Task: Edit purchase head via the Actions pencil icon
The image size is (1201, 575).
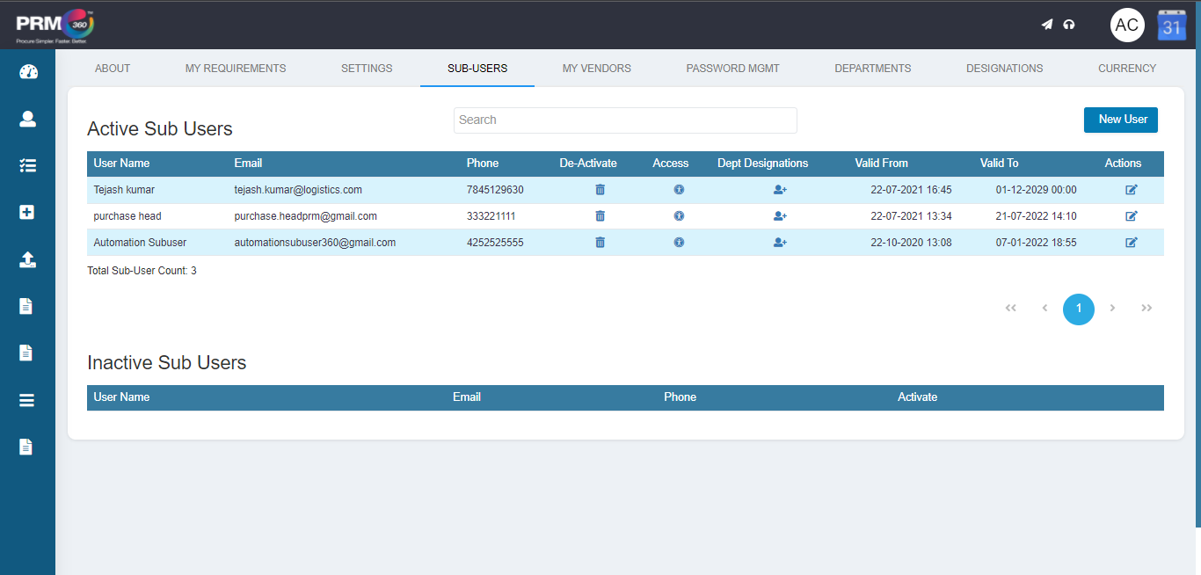Action: (x=1132, y=215)
